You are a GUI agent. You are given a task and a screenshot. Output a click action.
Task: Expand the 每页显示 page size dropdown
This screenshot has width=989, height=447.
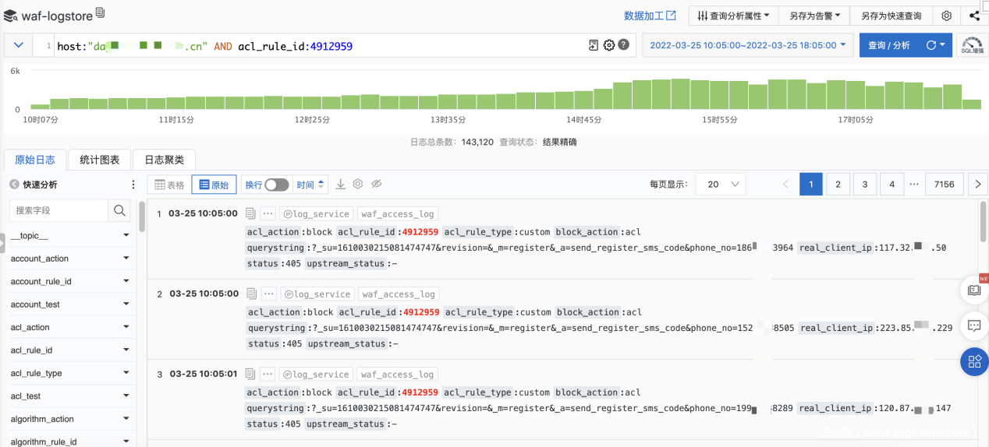point(720,185)
